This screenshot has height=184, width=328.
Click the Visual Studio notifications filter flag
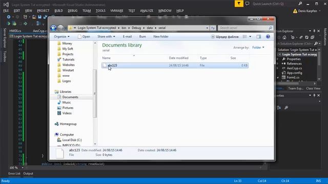click(239, 4)
